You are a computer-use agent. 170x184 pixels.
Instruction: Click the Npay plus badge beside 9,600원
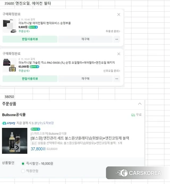pos(33,27)
